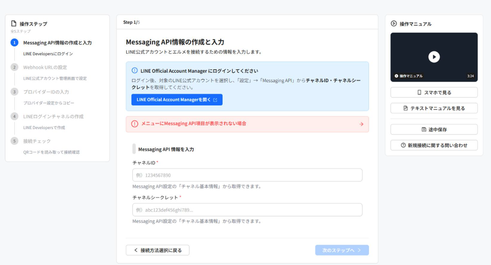Select step Webhook URLの設定

[x=45, y=67]
